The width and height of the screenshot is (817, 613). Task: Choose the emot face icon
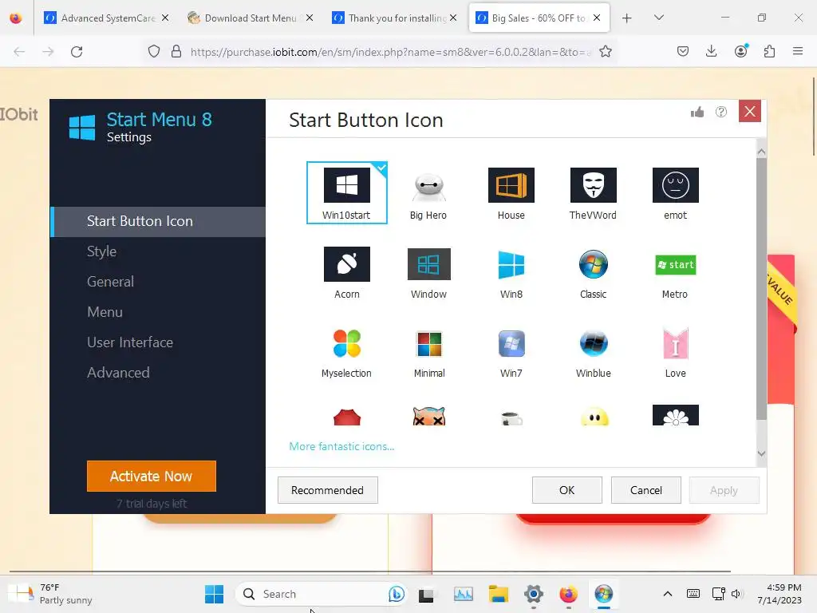point(675,192)
